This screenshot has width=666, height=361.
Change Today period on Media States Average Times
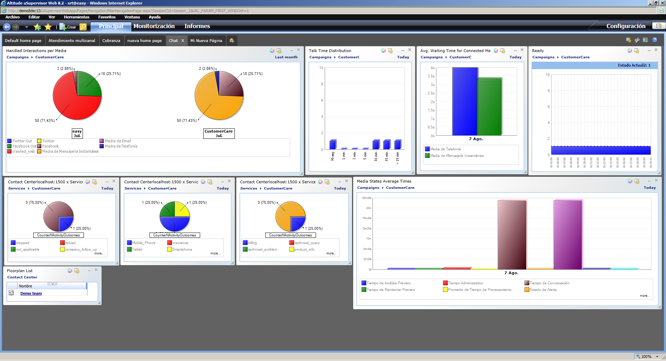(650, 188)
